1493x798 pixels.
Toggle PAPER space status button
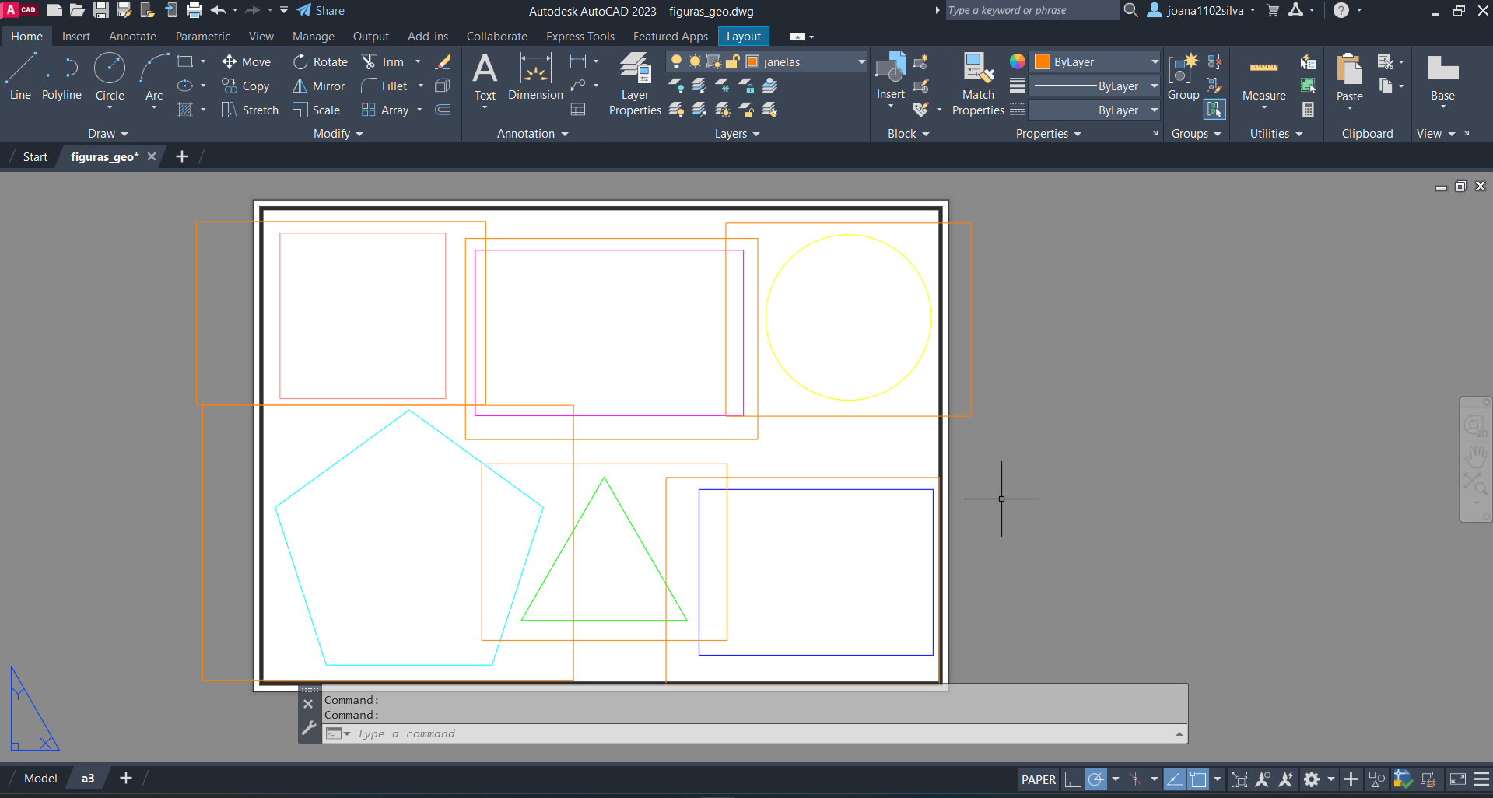coord(1038,779)
